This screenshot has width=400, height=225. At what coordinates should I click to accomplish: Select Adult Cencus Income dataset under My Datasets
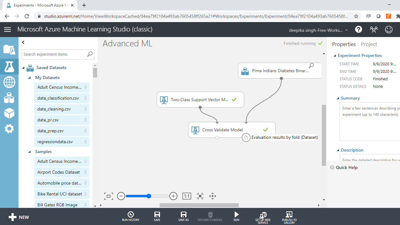(62, 87)
